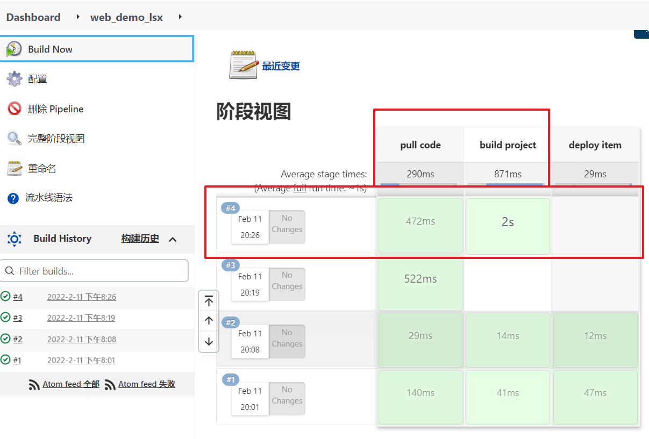Click the 流水线语法 question mark icon
Image resolution: width=649 pixels, height=439 pixels.
click(13, 198)
